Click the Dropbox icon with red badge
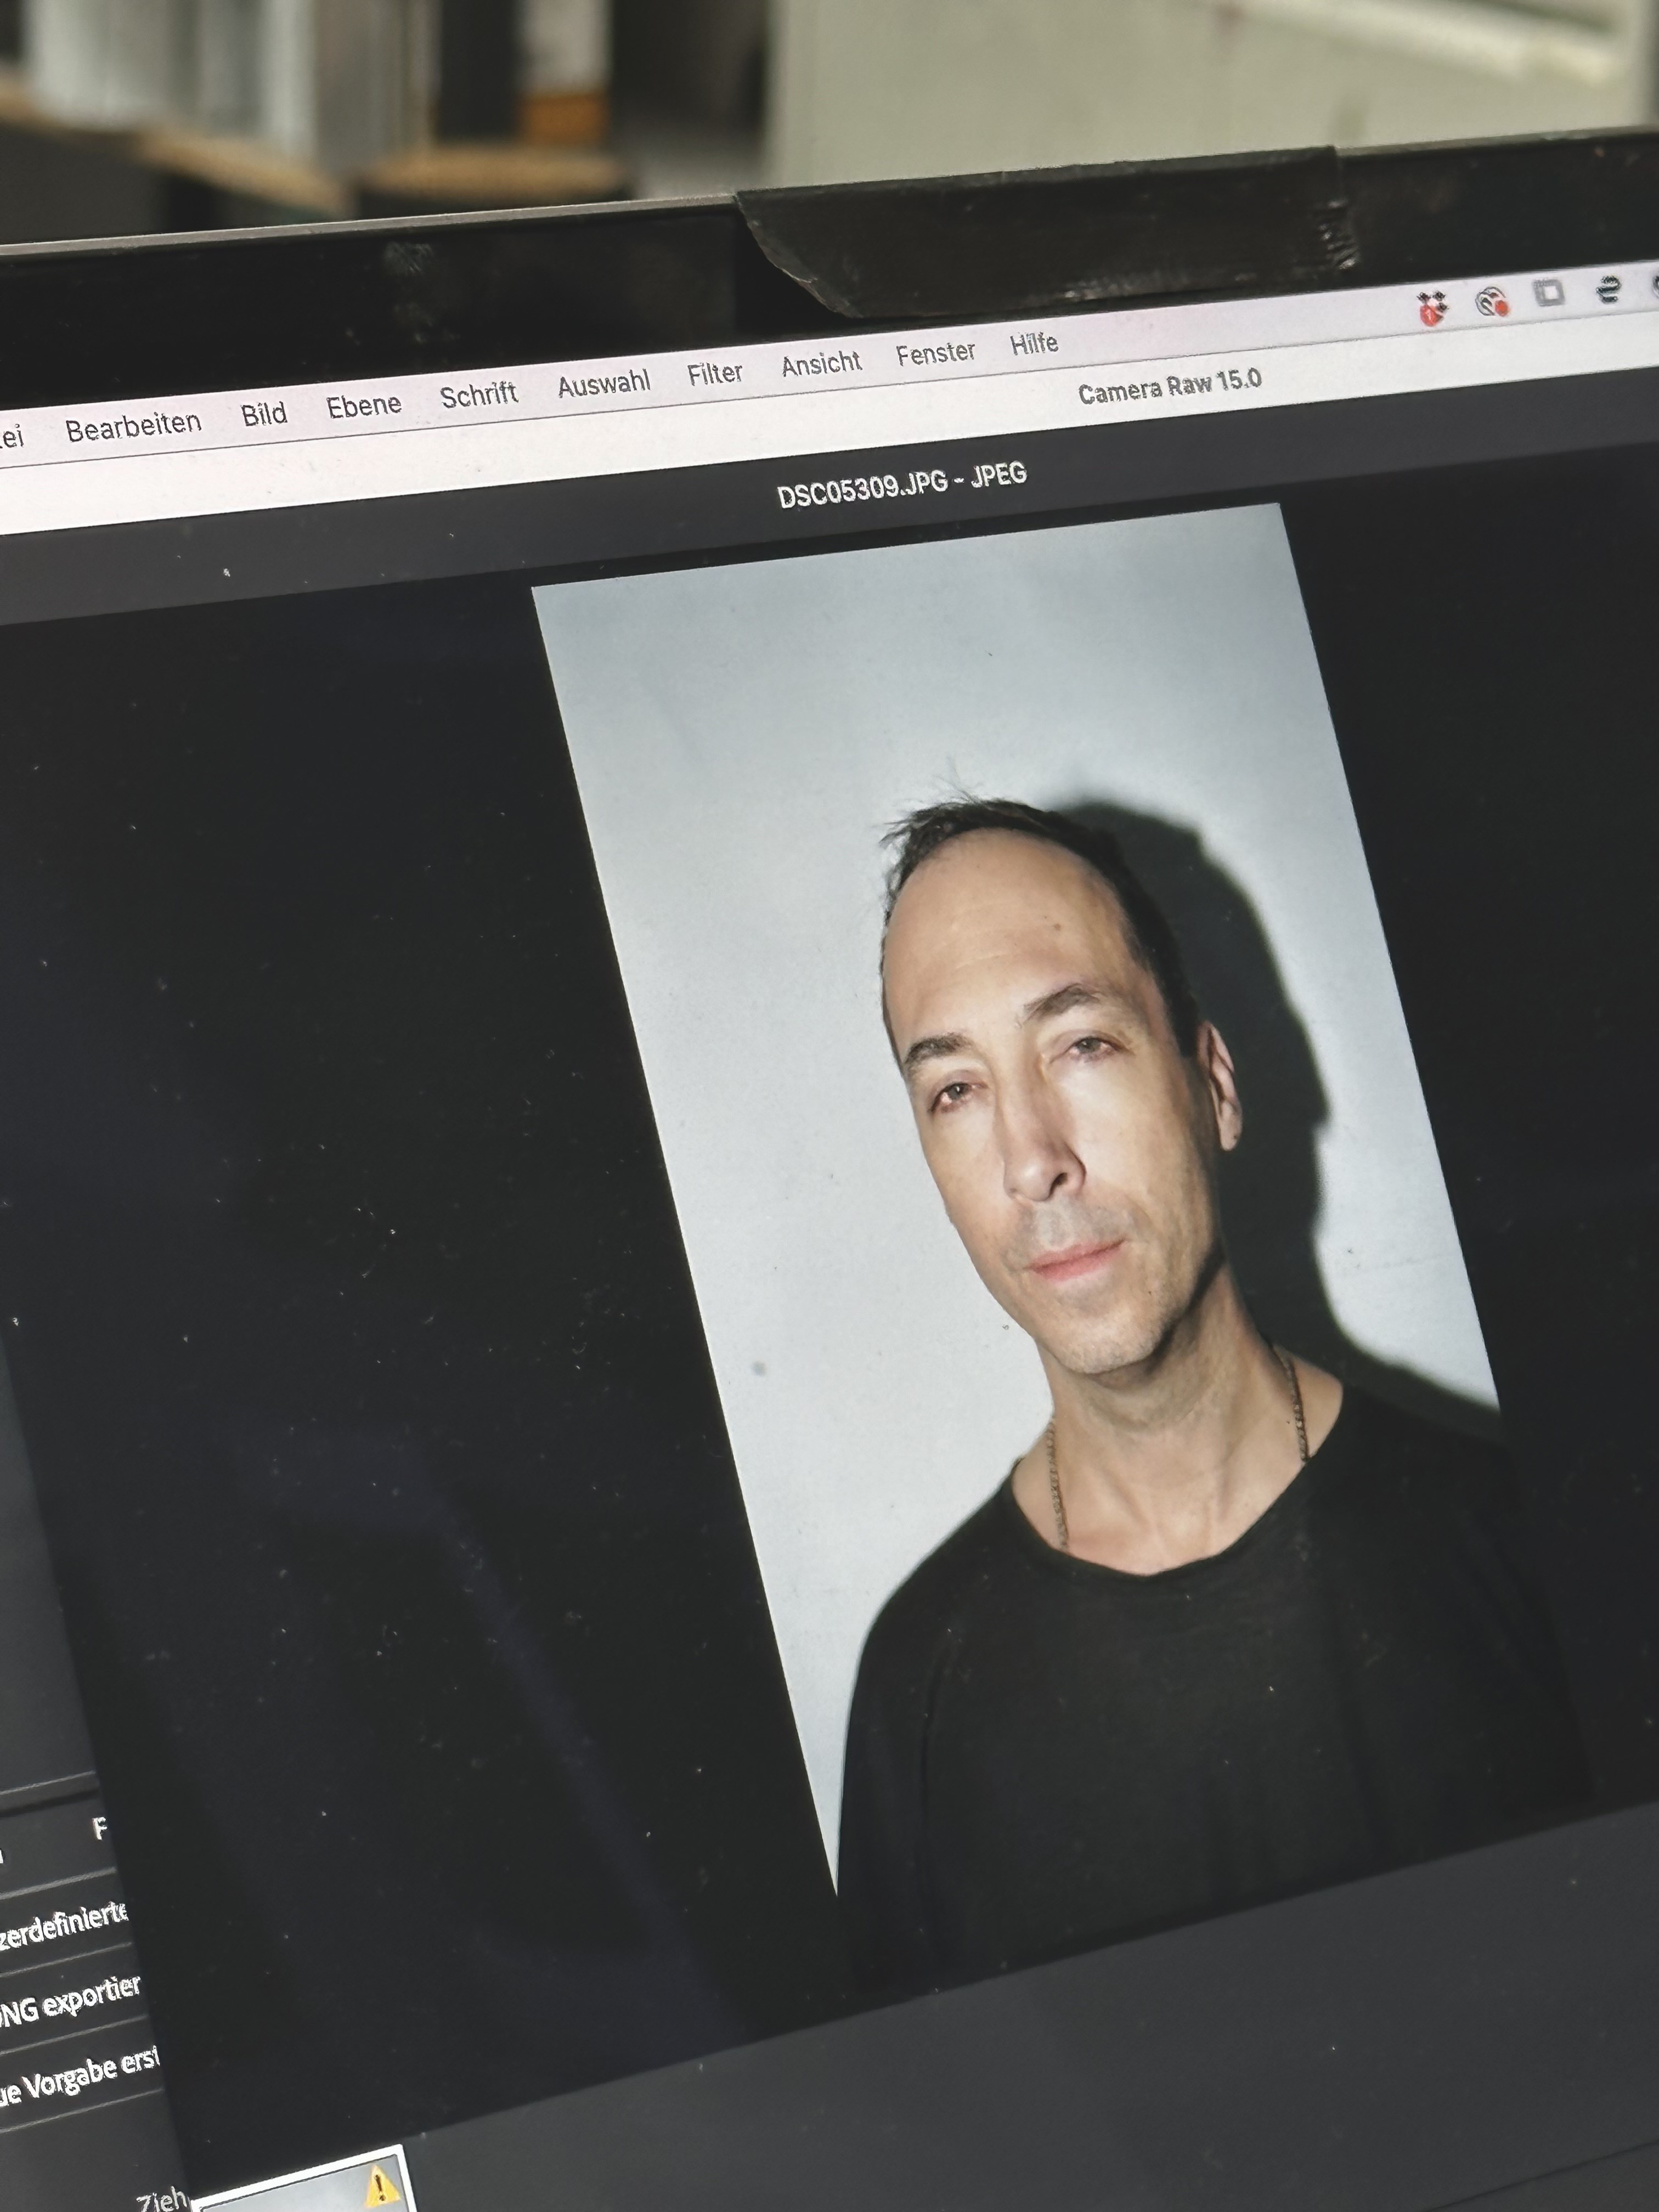The width and height of the screenshot is (1659, 2212). pyautogui.click(x=1432, y=307)
